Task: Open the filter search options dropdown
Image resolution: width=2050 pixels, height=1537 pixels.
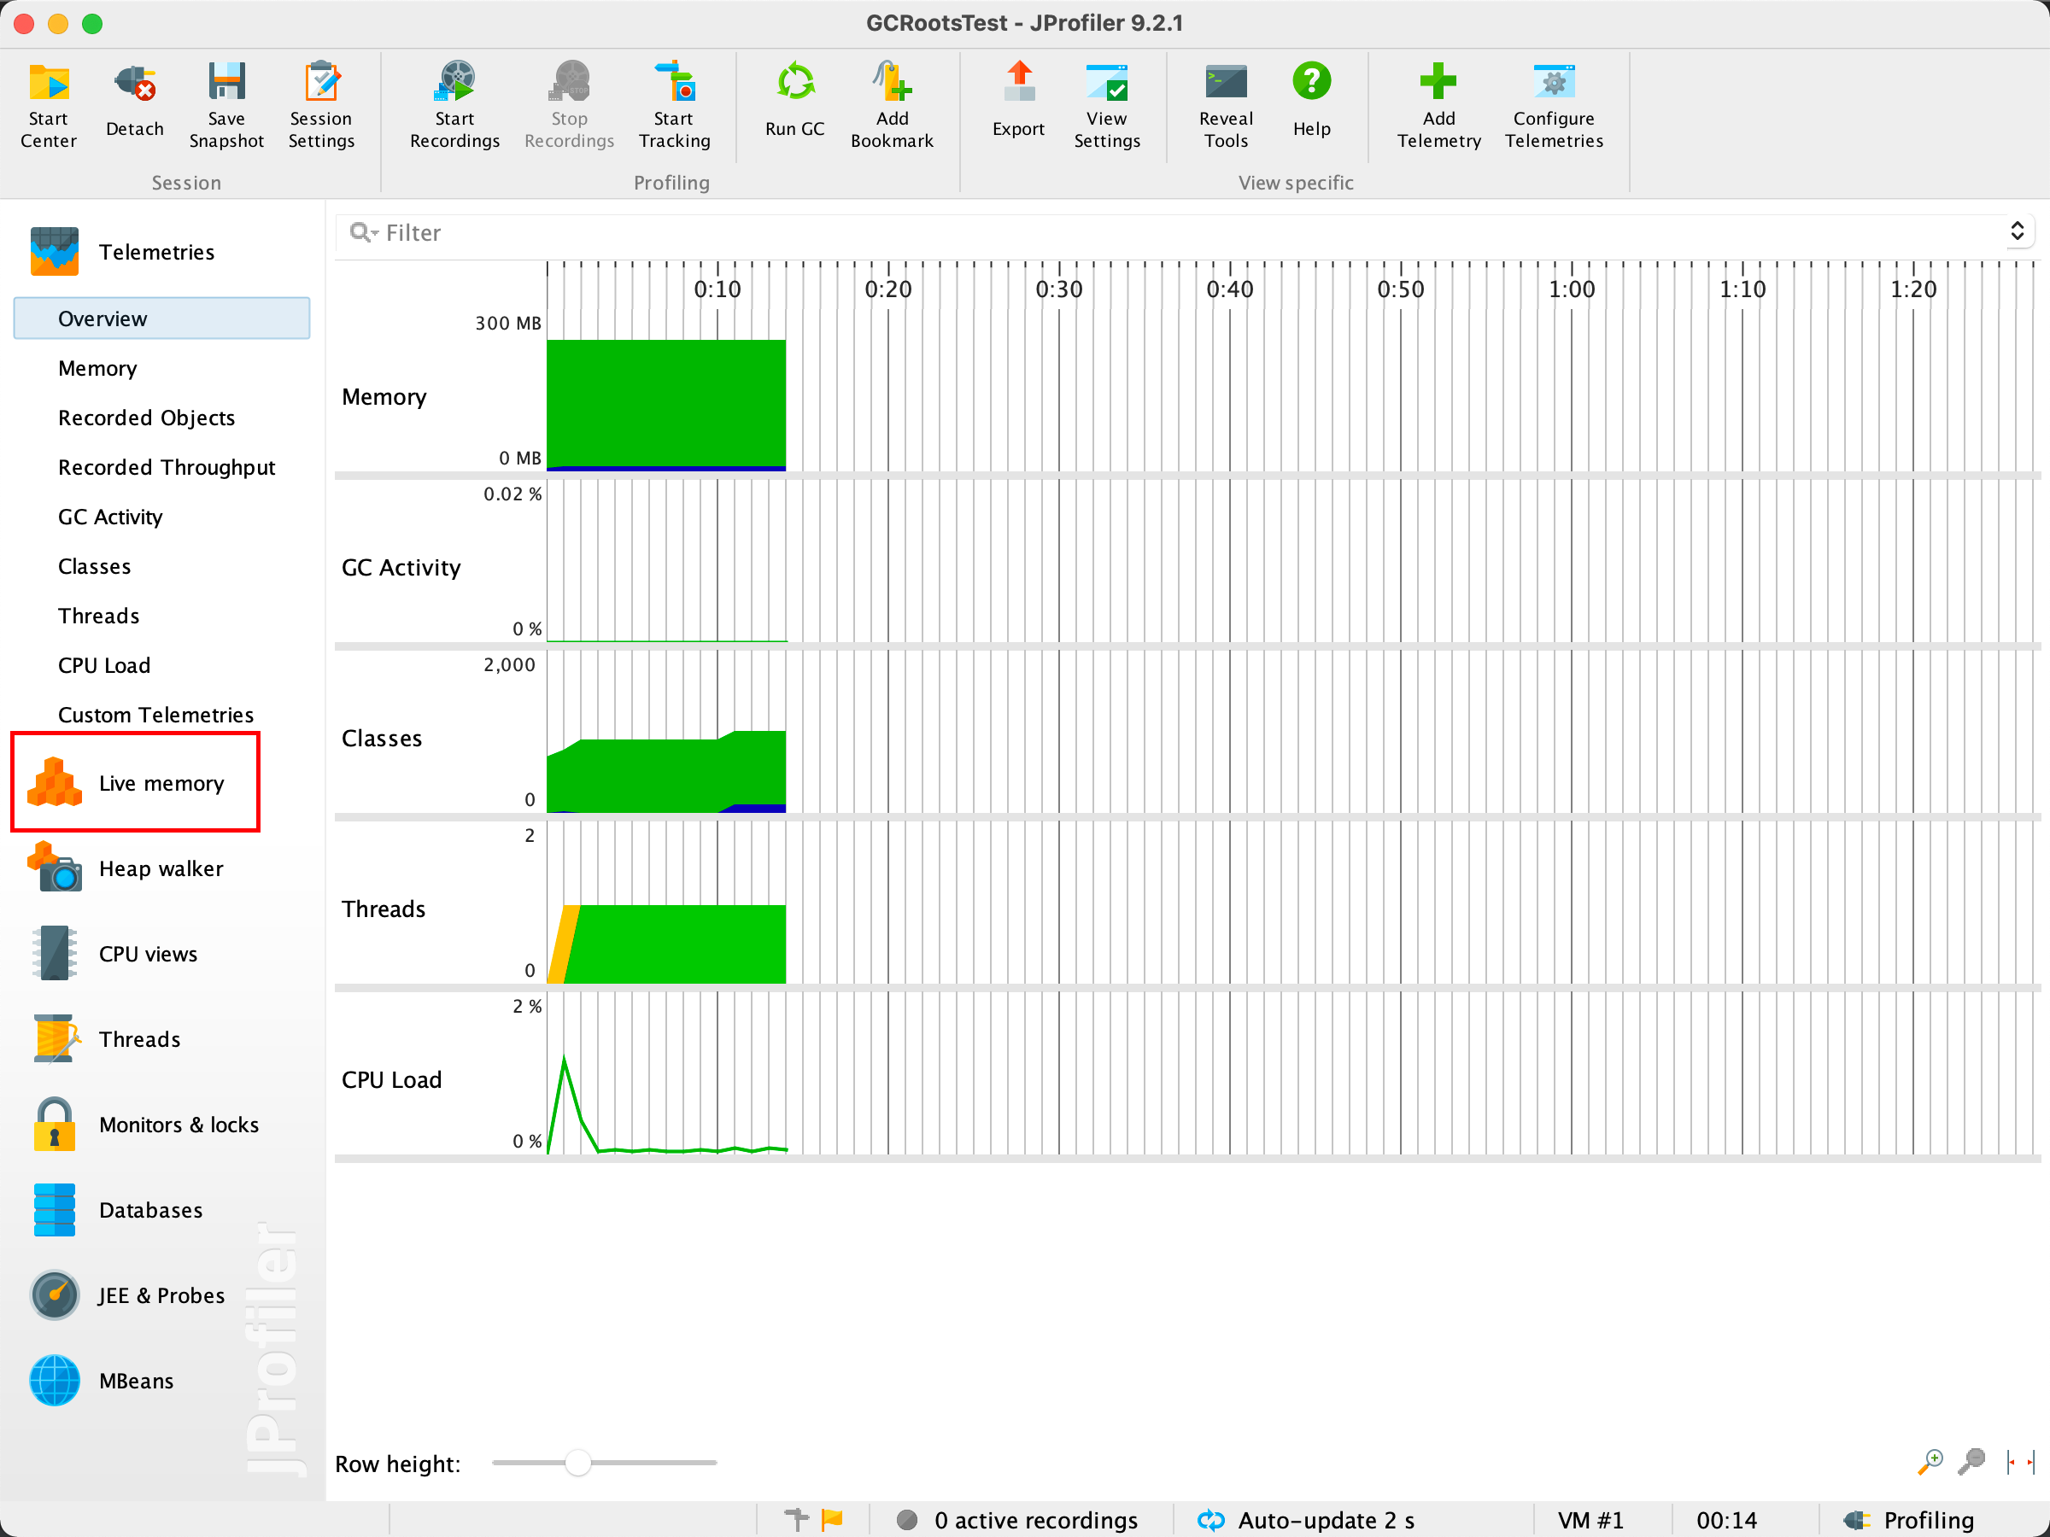Action: [364, 232]
